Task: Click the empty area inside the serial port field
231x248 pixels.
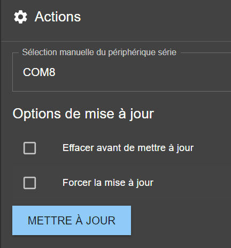Action: tap(143, 72)
